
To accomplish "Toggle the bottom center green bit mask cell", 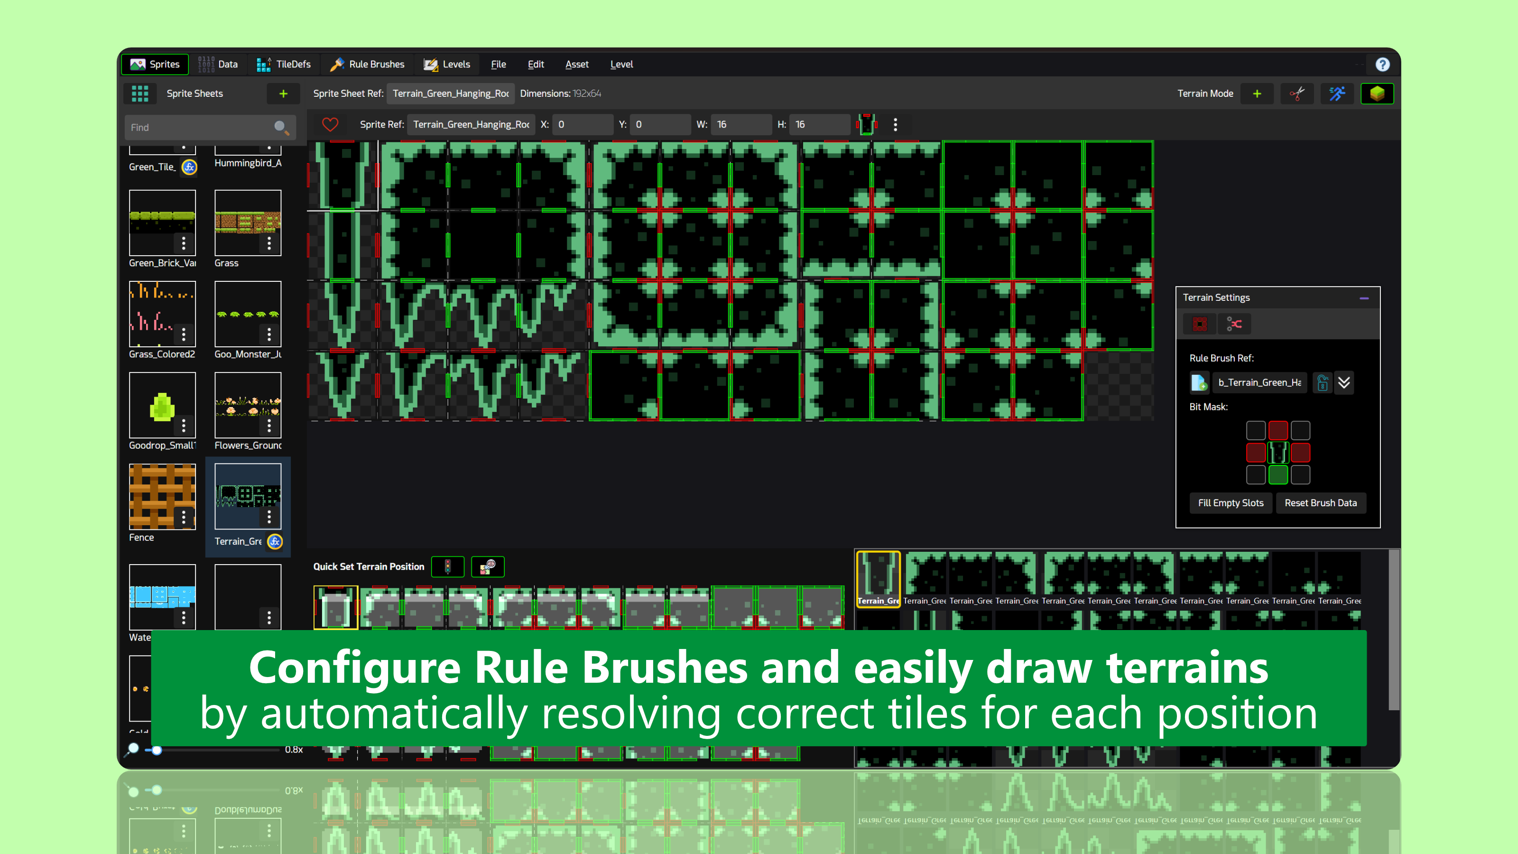I will [1277, 474].
